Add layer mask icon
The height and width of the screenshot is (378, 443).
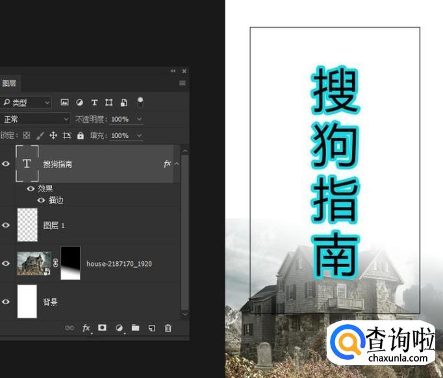pos(102,327)
